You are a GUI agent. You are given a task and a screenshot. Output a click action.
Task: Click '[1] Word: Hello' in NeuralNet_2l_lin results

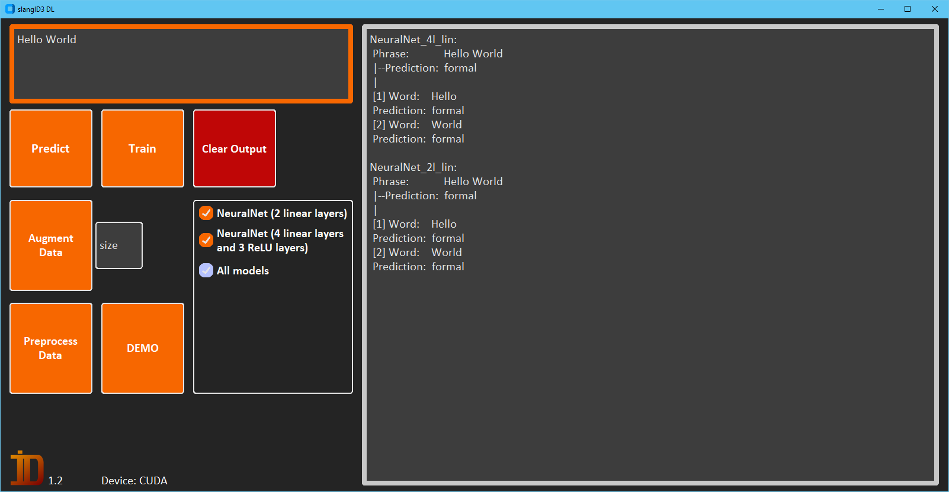click(x=415, y=224)
